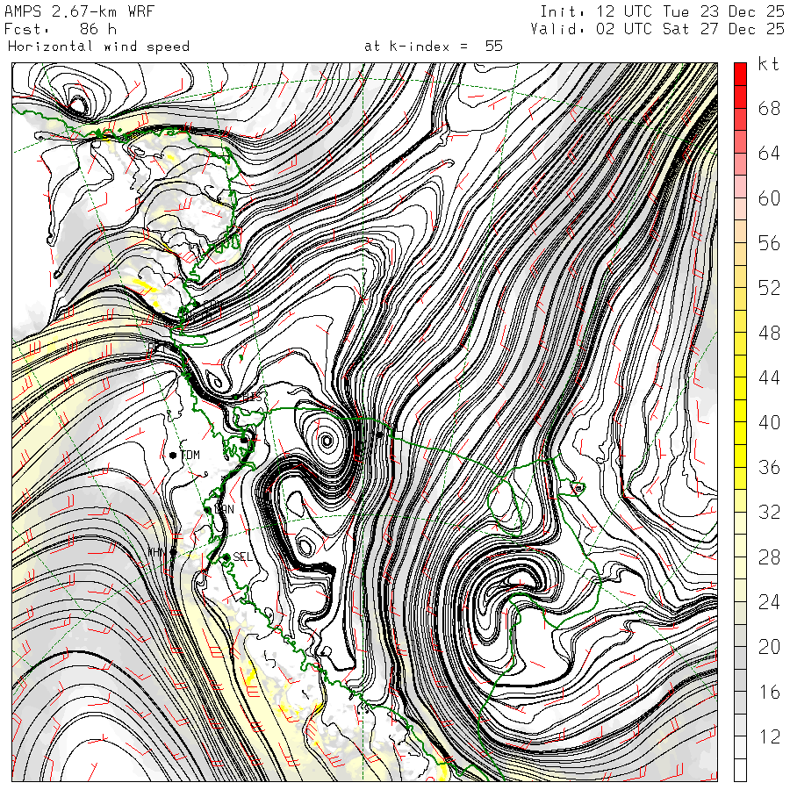Image resolution: width=790 pixels, height=790 pixels.
Task: Click the 'kt' units label above color bar
Action: pyautogui.click(x=767, y=64)
